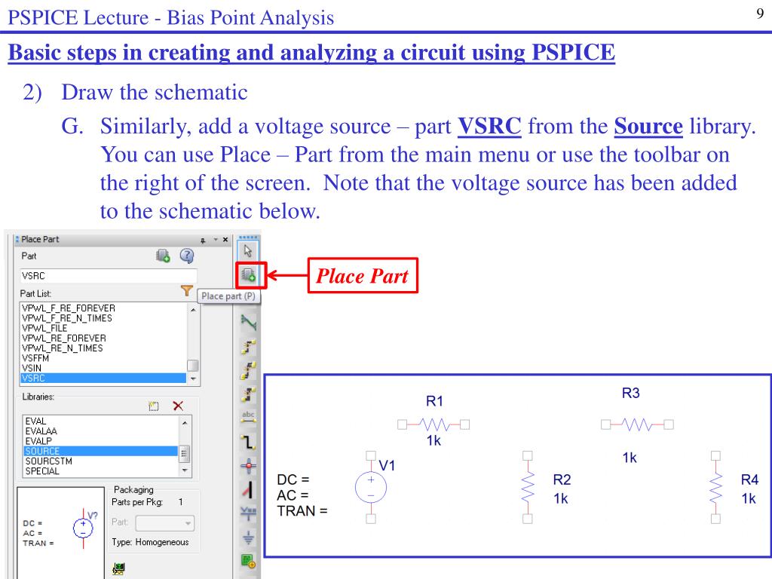The width and height of the screenshot is (772, 579).
Task: Select the Place bus entry tool
Action: point(249,490)
